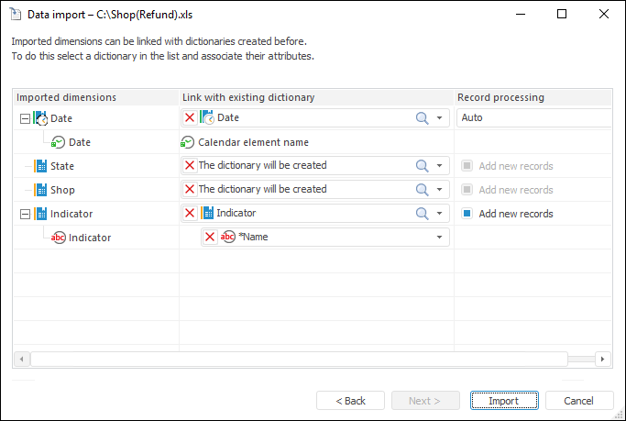This screenshot has width=626, height=421.
Task: Toggle Add new records for State
Action: point(467,166)
